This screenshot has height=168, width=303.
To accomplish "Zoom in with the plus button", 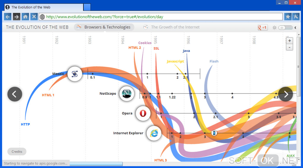I will pyautogui.click(x=289, y=41).
